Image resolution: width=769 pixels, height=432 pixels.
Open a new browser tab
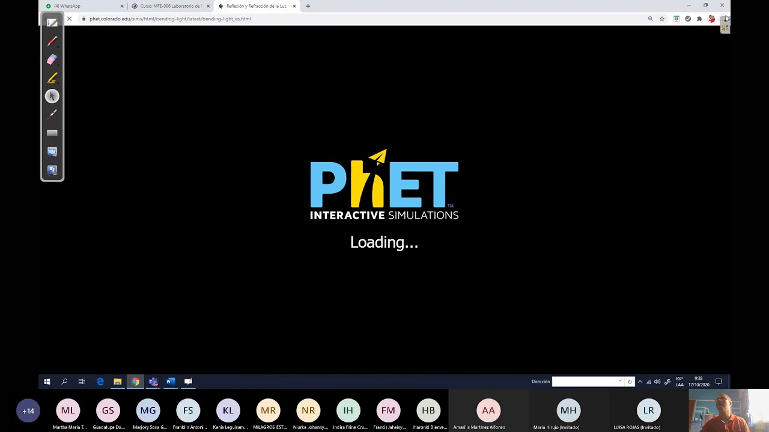[308, 6]
